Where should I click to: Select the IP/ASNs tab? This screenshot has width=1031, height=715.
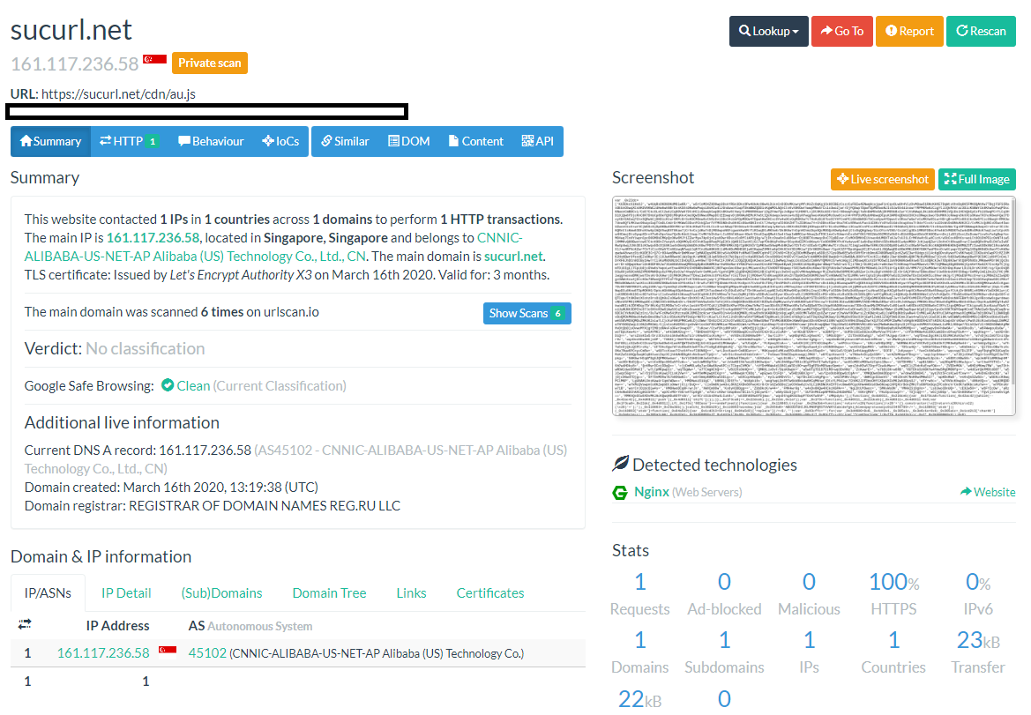point(48,593)
